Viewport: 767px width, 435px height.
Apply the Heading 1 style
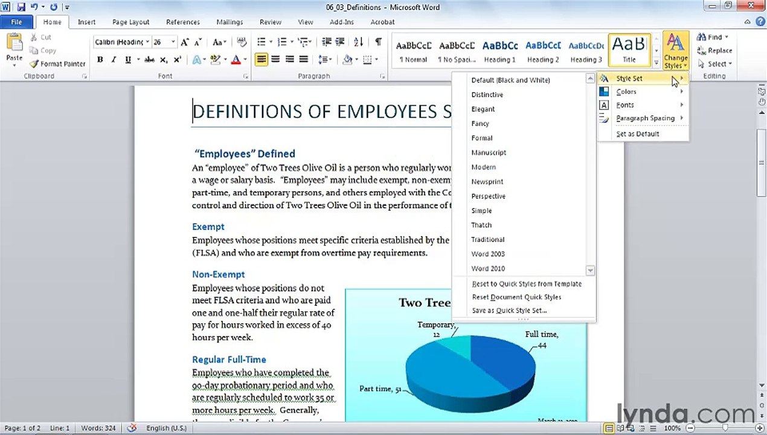pos(500,51)
